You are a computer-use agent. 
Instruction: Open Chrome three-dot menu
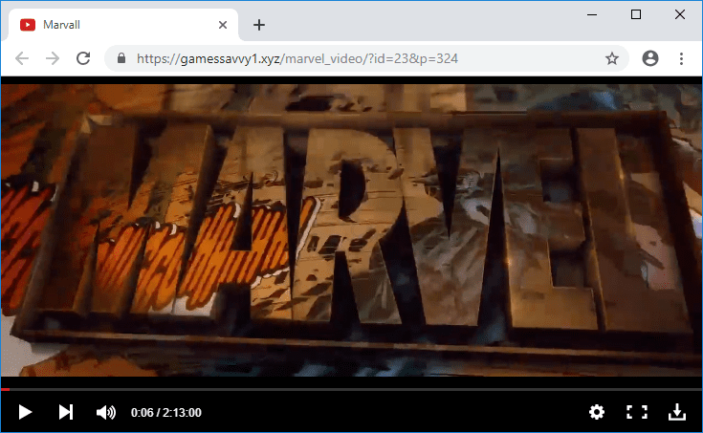click(681, 58)
